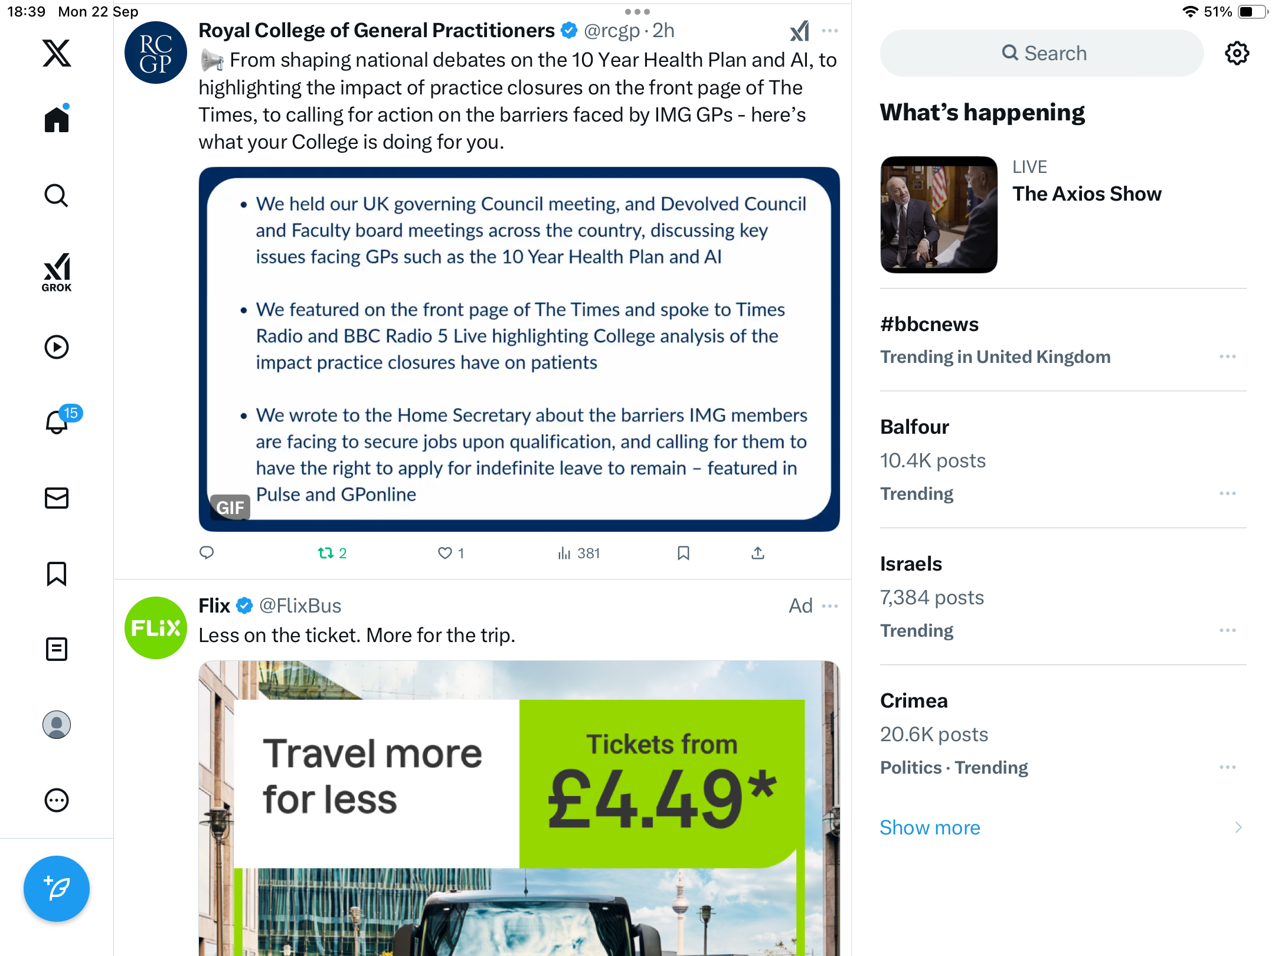Bookmark the RCGP post
Screen dimensions: 1275x956
[684, 553]
